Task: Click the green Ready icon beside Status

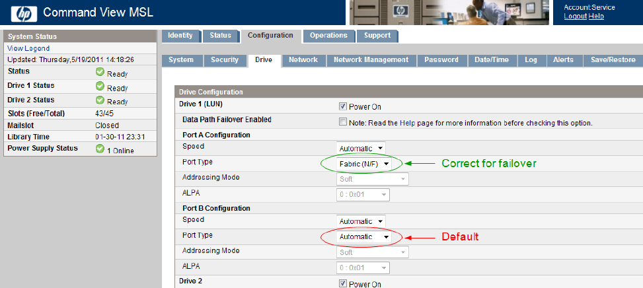Action: coord(100,72)
